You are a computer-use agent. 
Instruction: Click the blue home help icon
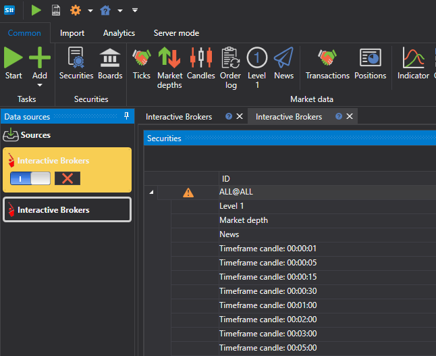105,10
